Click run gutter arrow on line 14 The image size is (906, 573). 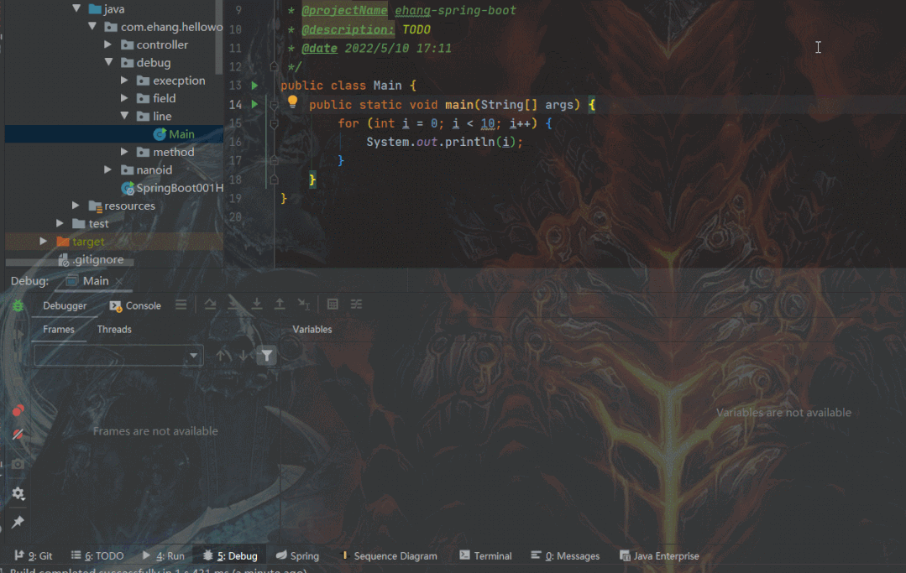pyautogui.click(x=254, y=104)
